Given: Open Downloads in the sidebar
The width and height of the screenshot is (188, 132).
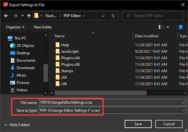Looking at the screenshot, I should (26, 68).
